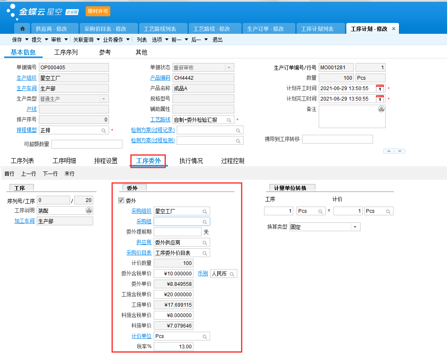Go to 下一行 row

(50, 174)
